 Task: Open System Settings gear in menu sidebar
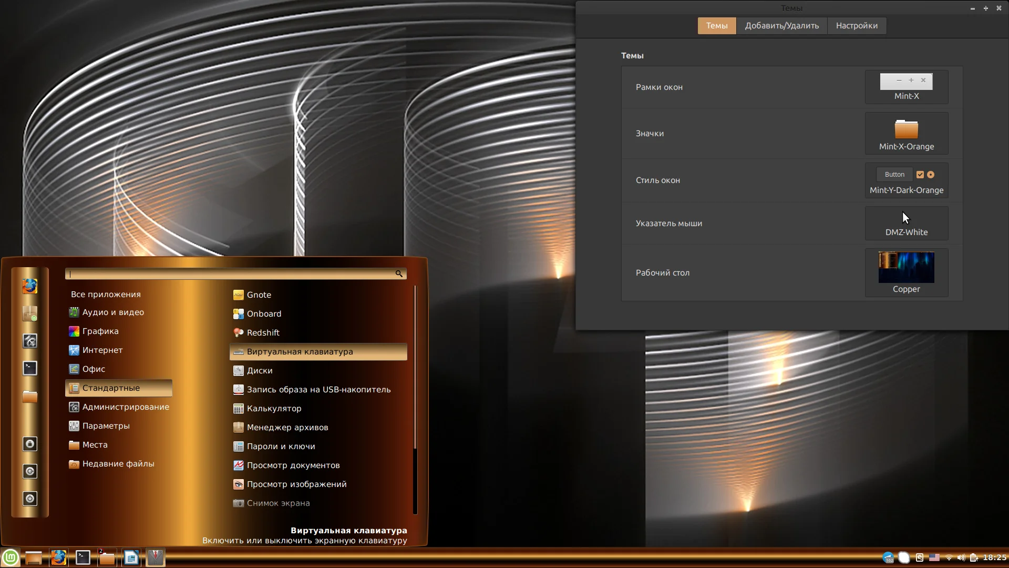30,341
